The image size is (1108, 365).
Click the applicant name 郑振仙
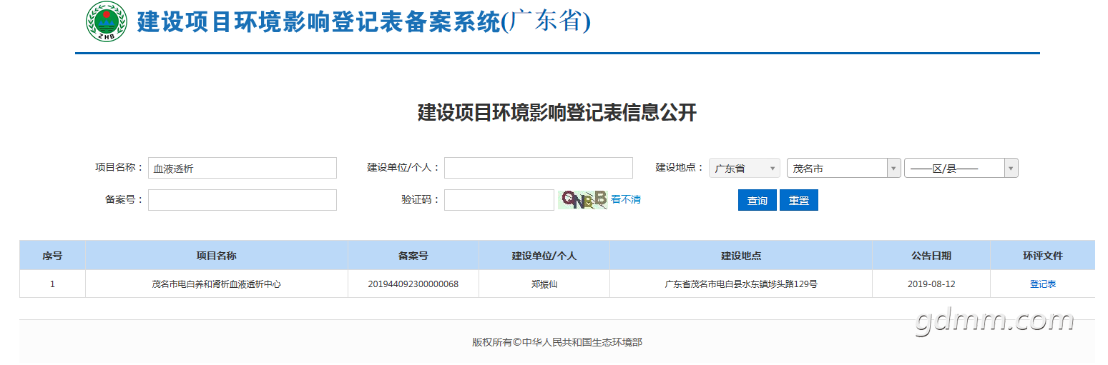[x=544, y=284]
